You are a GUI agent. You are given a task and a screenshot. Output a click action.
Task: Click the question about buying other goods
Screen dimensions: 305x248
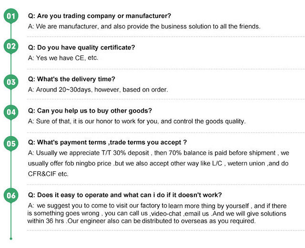point(90,111)
